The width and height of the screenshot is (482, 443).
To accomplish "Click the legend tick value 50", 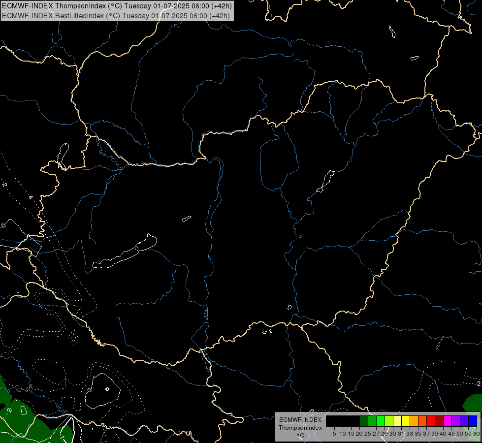I will (x=459, y=434).
